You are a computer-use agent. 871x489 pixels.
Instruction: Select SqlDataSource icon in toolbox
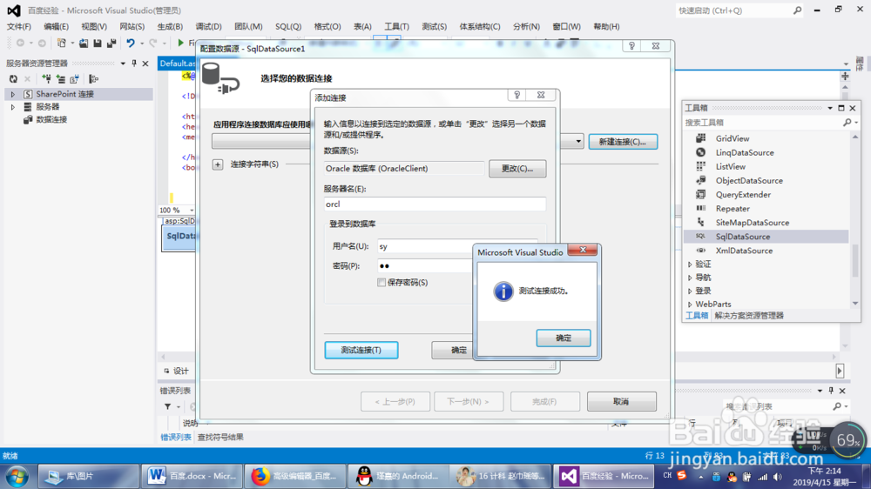point(701,237)
